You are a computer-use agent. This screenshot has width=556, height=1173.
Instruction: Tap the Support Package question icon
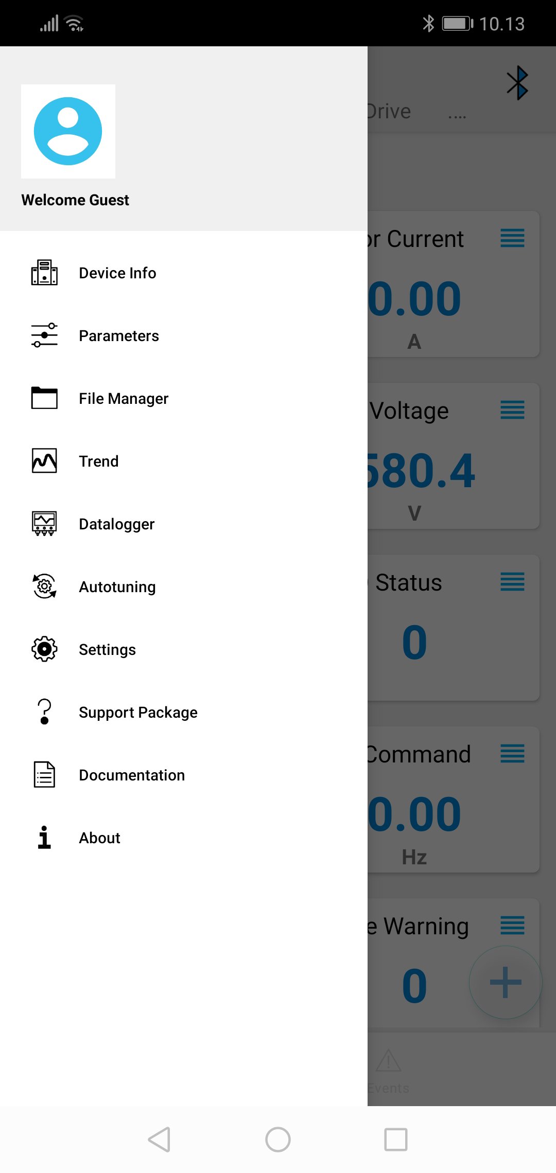click(x=44, y=712)
